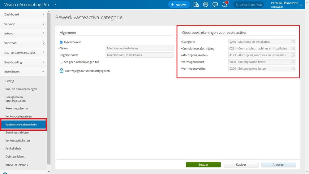
Task: Collapse the Instellingen sidebar section
Action: [24, 72]
